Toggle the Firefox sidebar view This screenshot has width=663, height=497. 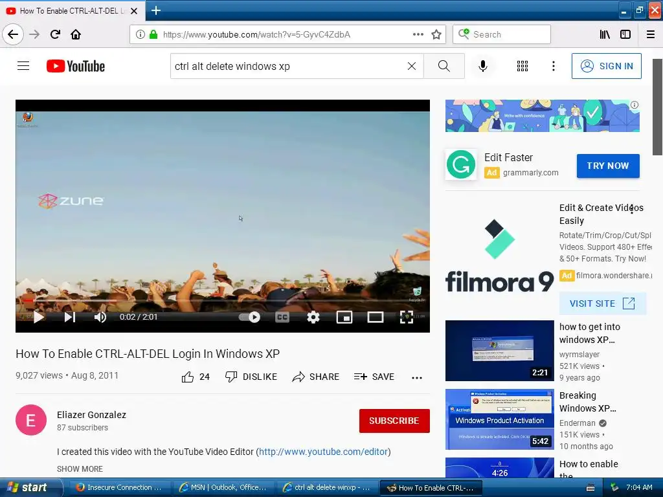(x=625, y=34)
